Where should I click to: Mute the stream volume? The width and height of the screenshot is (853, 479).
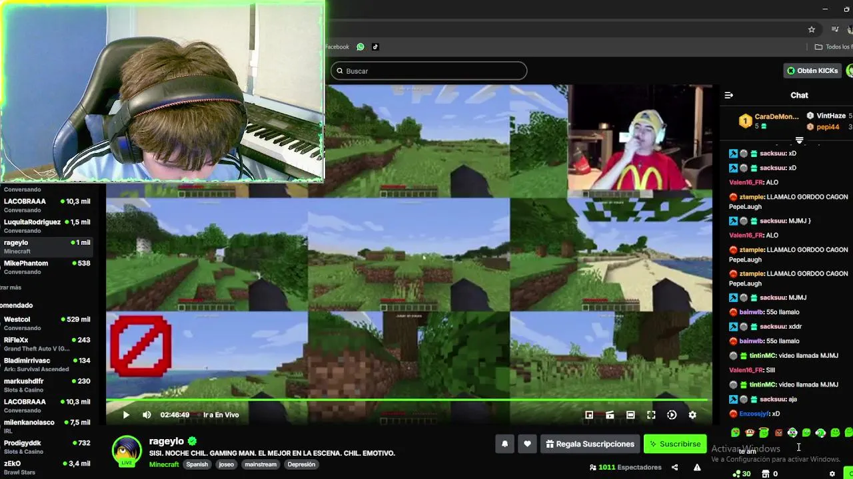[147, 414]
